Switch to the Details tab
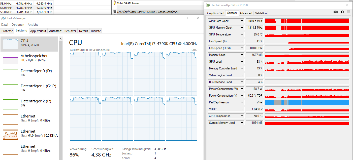 83,31
